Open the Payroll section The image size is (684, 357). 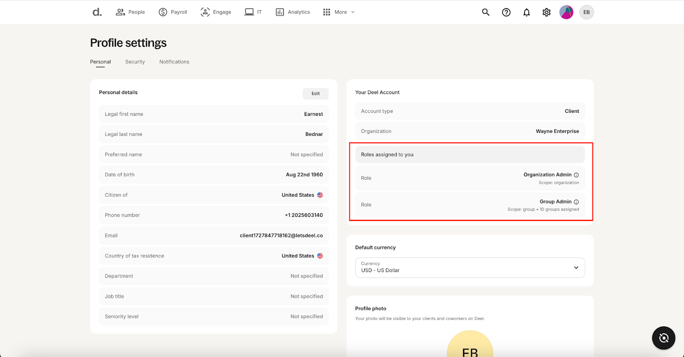click(x=173, y=12)
